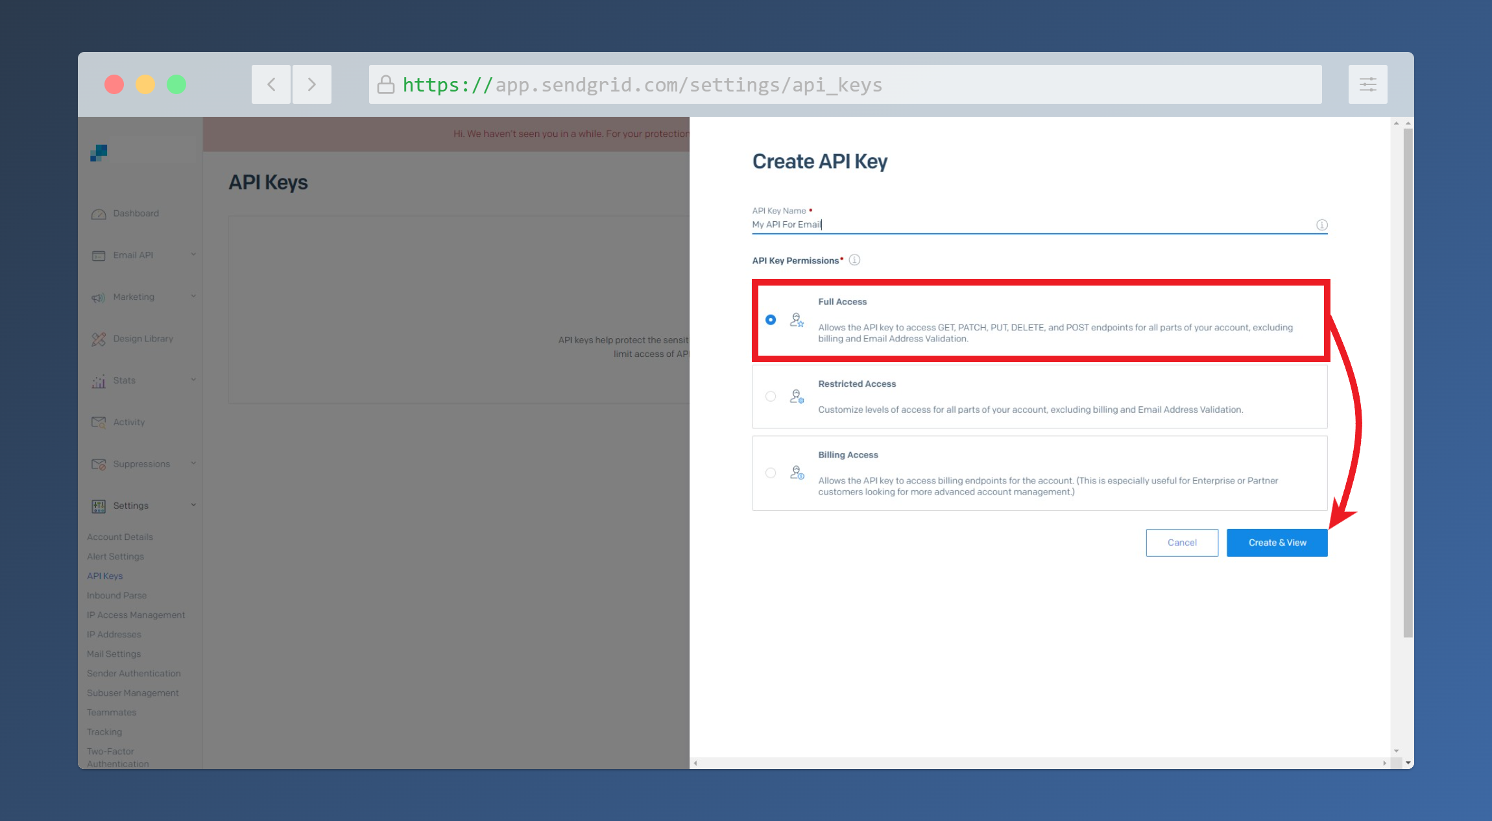Open Tracking settings link
Screen dimensions: 1492x821
pyautogui.click(x=104, y=732)
